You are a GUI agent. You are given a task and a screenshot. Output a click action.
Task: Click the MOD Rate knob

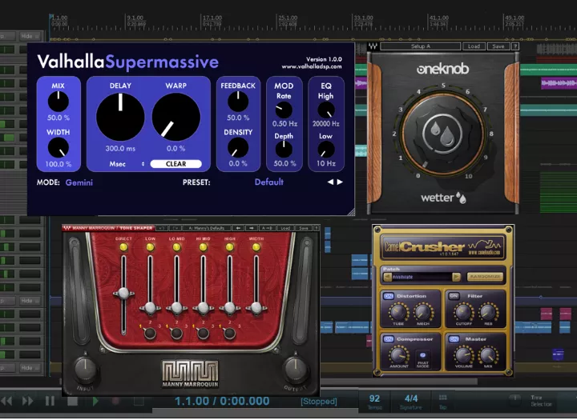(x=284, y=110)
